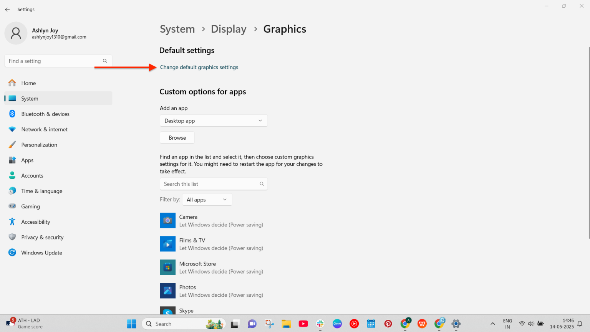The width and height of the screenshot is (590, 332).
Task: Click the Camera app icon in the list
Action: [168, 220]
